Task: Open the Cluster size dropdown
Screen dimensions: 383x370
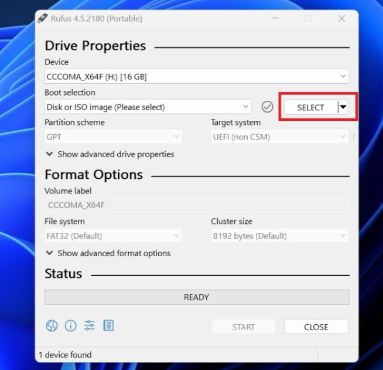Action: click(280, 236)
